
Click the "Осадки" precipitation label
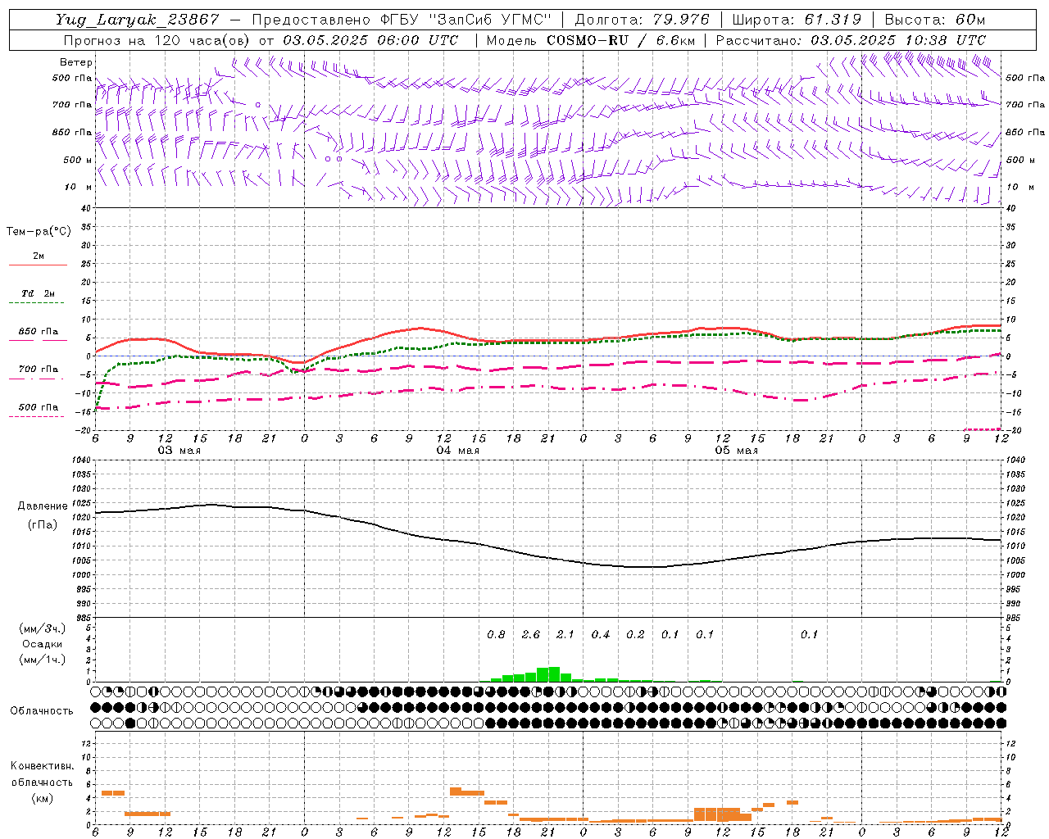[43, 644]
